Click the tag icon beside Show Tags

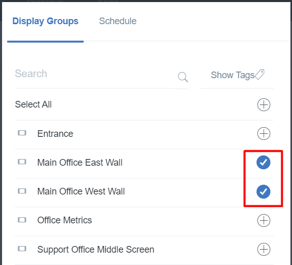point(259,75)
